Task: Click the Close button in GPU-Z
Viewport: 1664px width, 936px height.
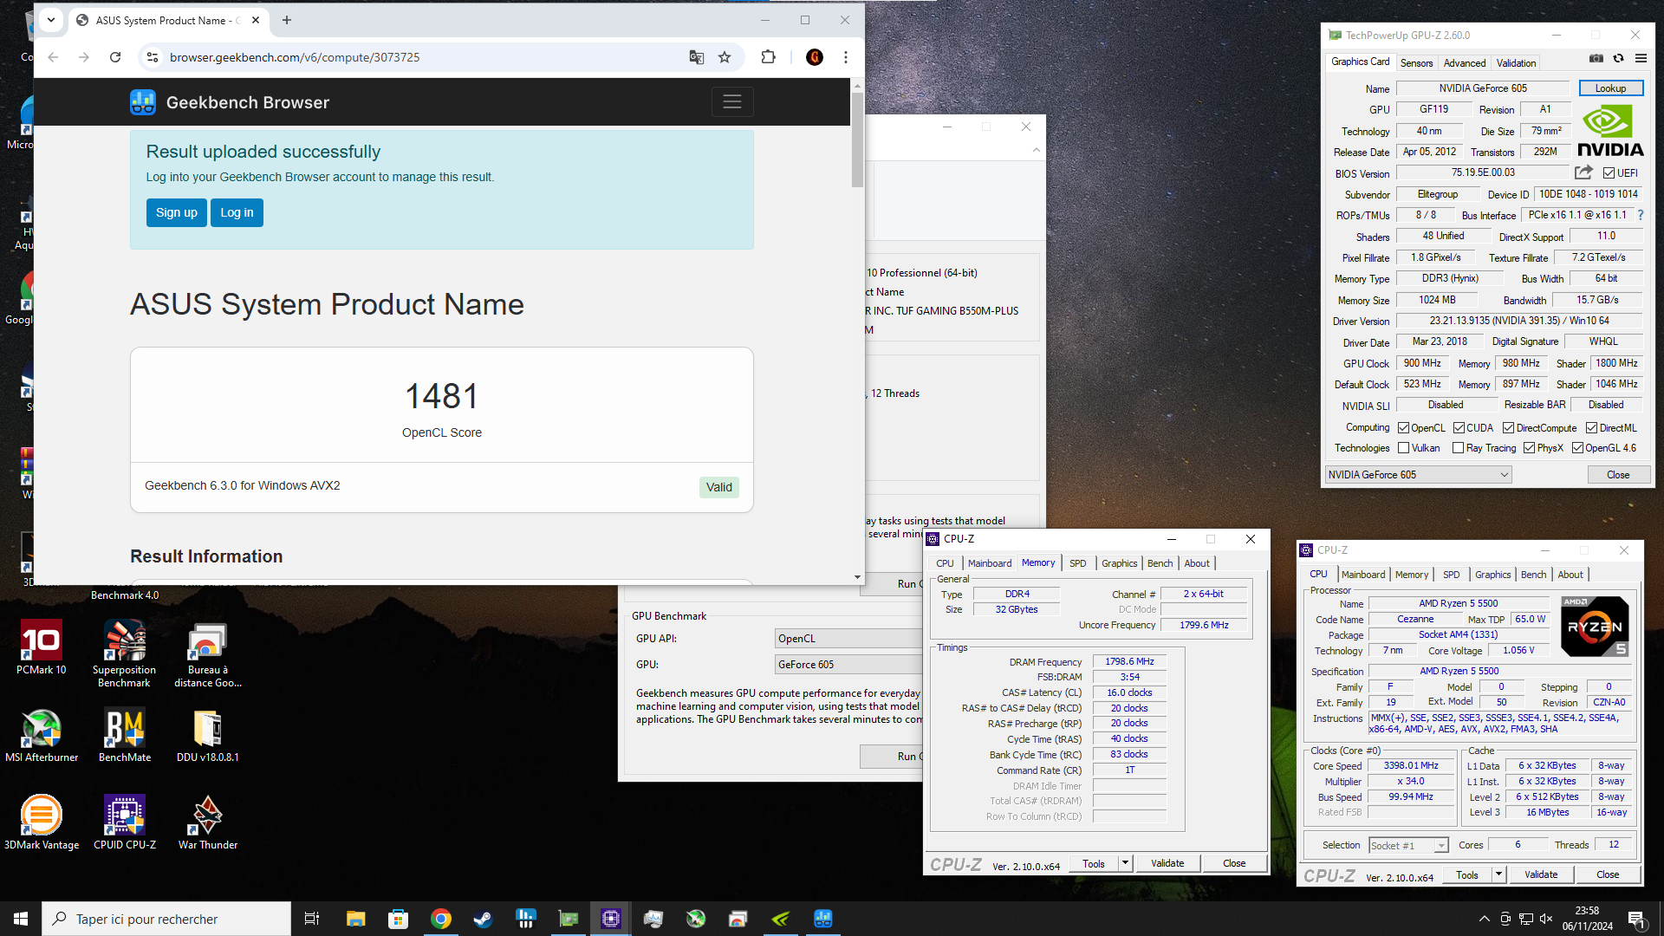Action: click(x=1617, y=475)
